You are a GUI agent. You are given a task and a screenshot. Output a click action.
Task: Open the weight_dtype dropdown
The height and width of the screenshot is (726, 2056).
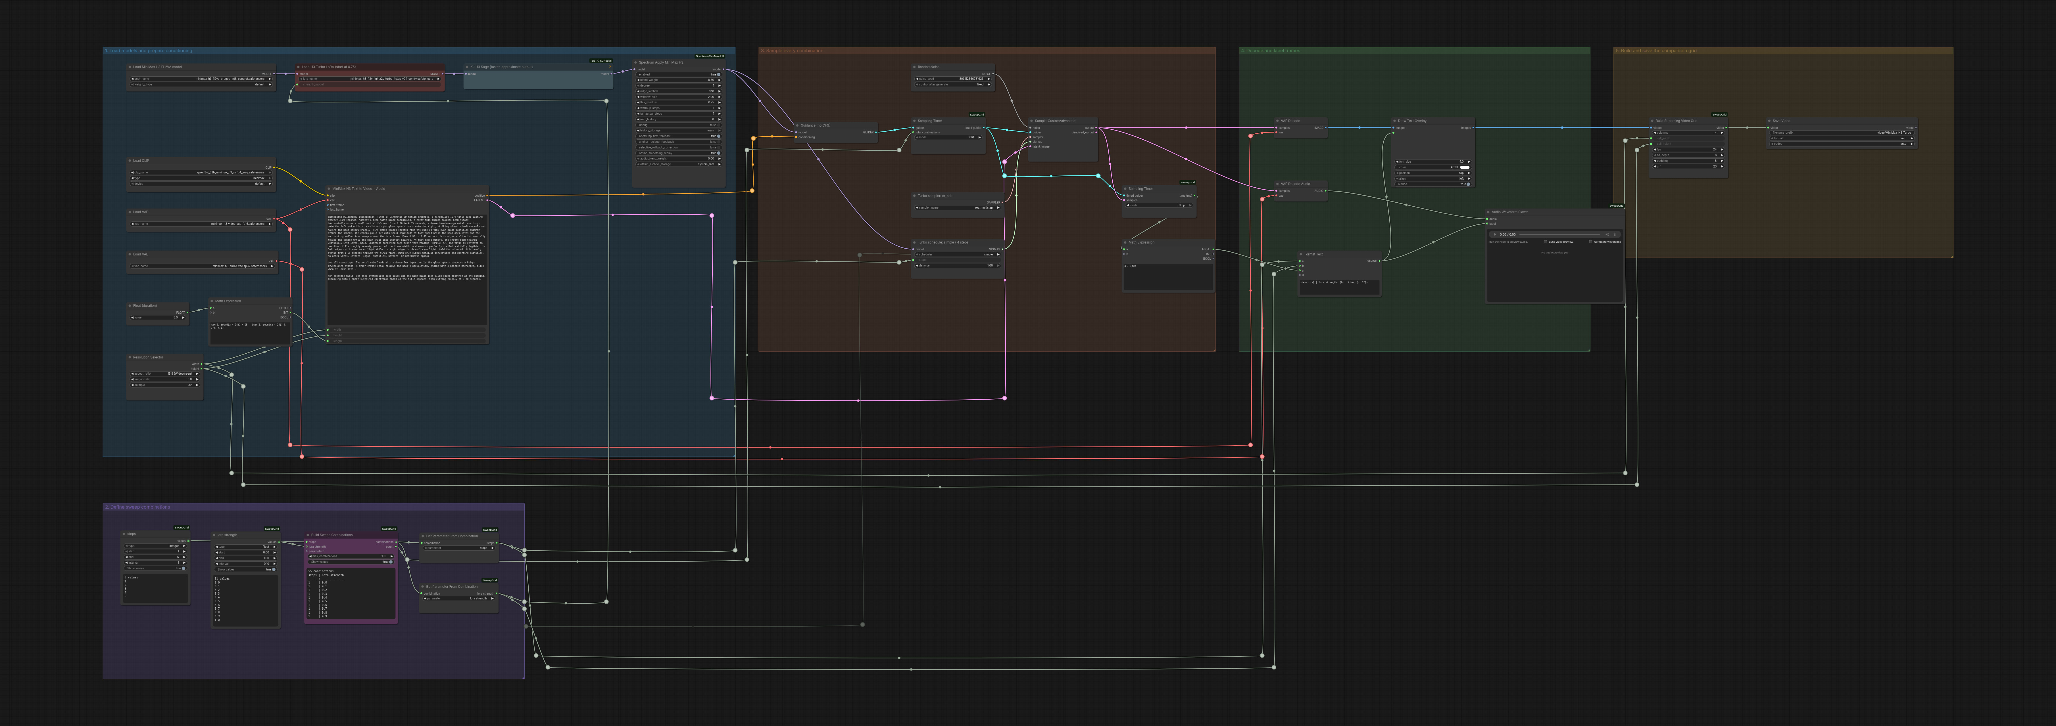pyautogui.click(x=201, y=85)
